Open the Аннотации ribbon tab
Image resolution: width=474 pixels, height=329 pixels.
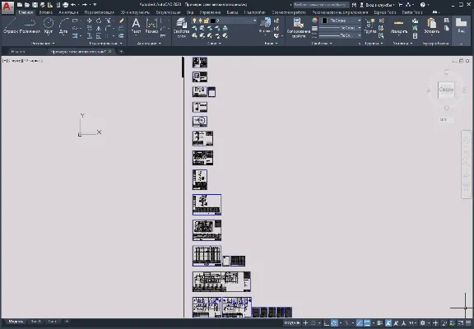68,12
